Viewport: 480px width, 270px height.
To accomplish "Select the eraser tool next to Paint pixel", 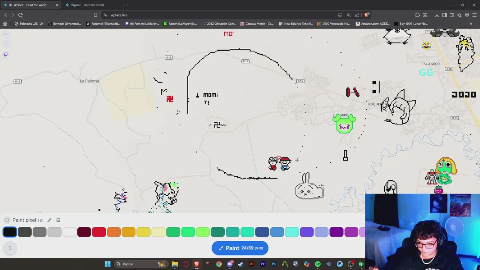I will point(58,220).
